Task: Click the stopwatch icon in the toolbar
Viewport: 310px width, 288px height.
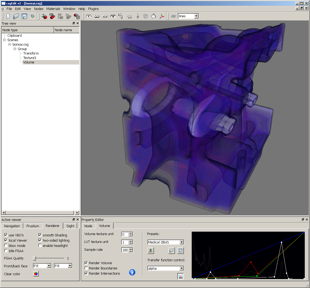Action: (x=154, y=16)
